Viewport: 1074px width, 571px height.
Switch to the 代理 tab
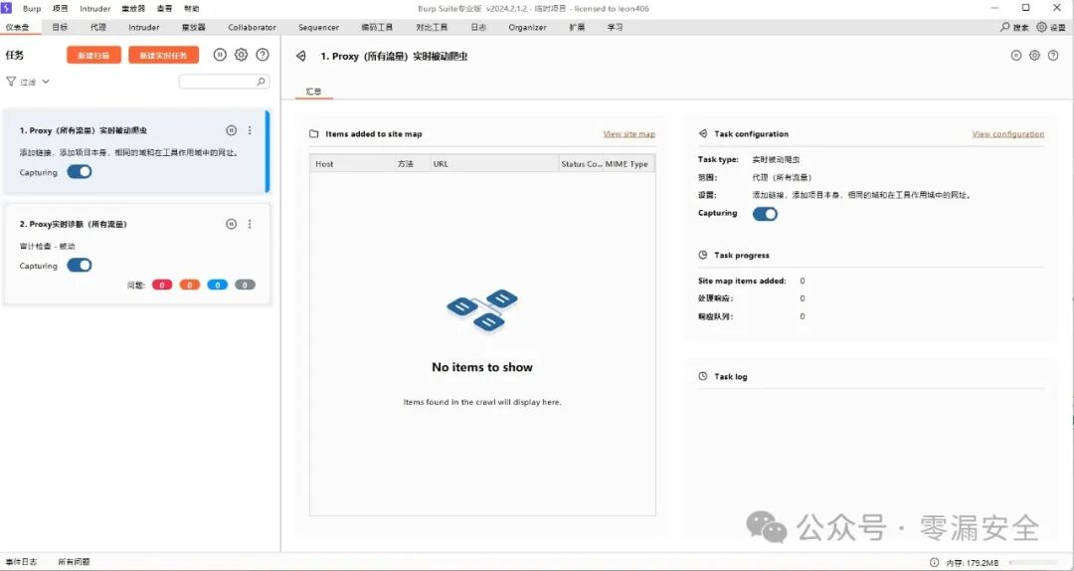(x=97, y=28)
